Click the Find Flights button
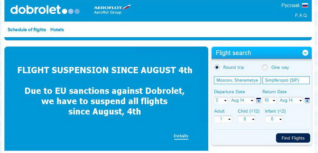318x153 pixels. 293,138
